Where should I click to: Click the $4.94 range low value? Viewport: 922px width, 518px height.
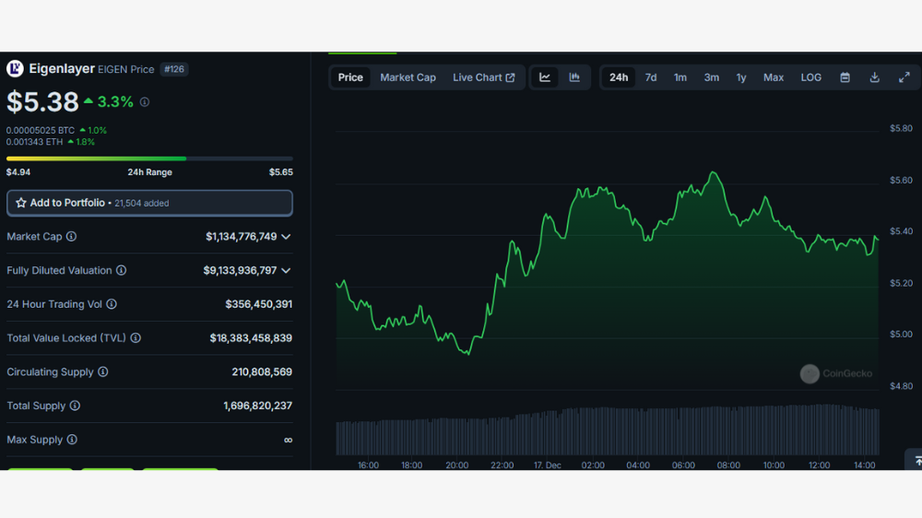(18, 172)
